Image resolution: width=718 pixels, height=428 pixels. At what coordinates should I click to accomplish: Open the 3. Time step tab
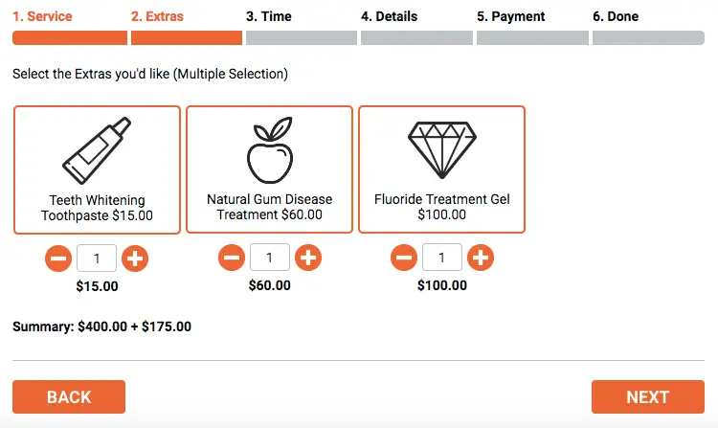click(x=269, y=16)
